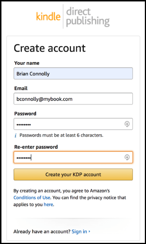Open the privacy notice 'here' link
The width and height of the screenshot is (146, 244).
pos(48,204)
